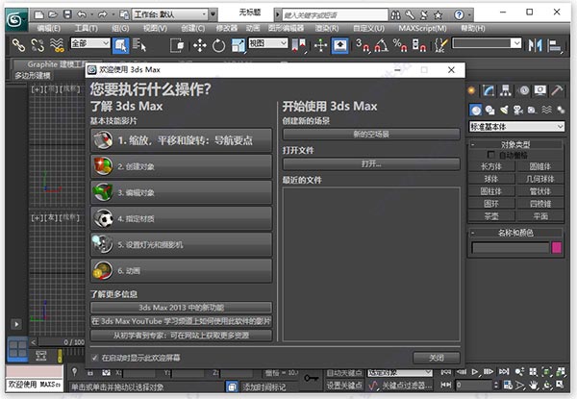Open the MAXScript(M) menu
This screenshot has height=399, width=577.
(x=422, y=28)
